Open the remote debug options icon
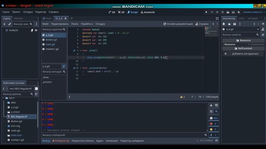 [x=223, y=12]
